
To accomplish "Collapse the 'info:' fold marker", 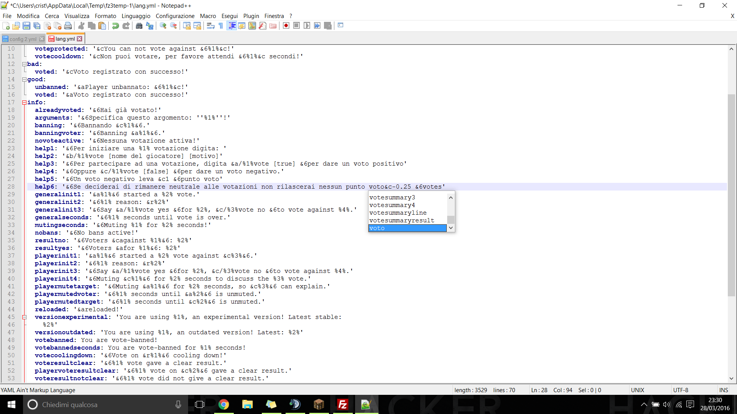I will point(24,102).
